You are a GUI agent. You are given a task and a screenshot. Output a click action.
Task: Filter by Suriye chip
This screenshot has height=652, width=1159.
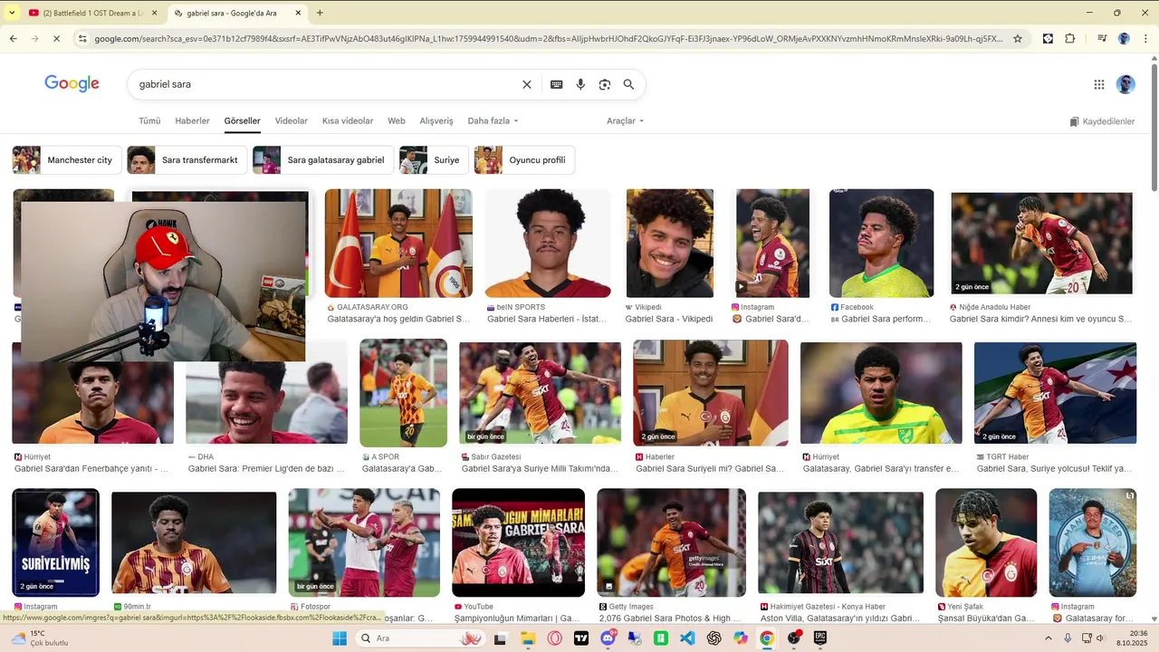coord(434,160)
